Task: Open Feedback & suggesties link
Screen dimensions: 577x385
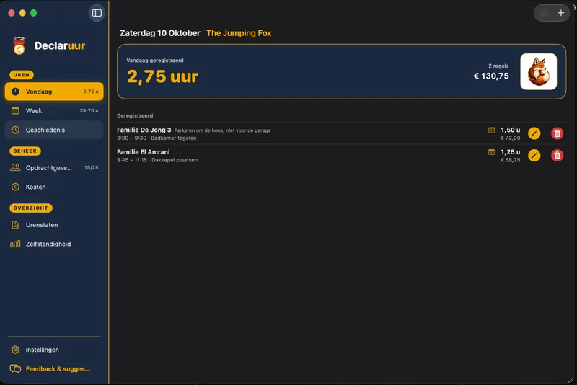Action: tap(54, 369)
